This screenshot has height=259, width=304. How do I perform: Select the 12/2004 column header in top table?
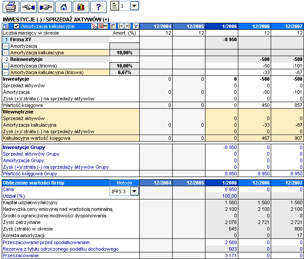pos(156,26)
